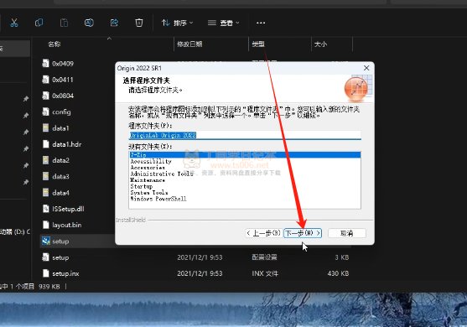Open the three-dot more options menu

(x=261, y=23)
